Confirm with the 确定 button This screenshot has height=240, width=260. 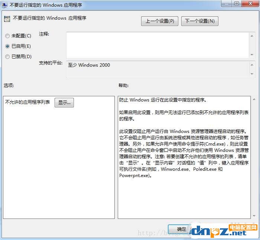(x=180, y=229)
